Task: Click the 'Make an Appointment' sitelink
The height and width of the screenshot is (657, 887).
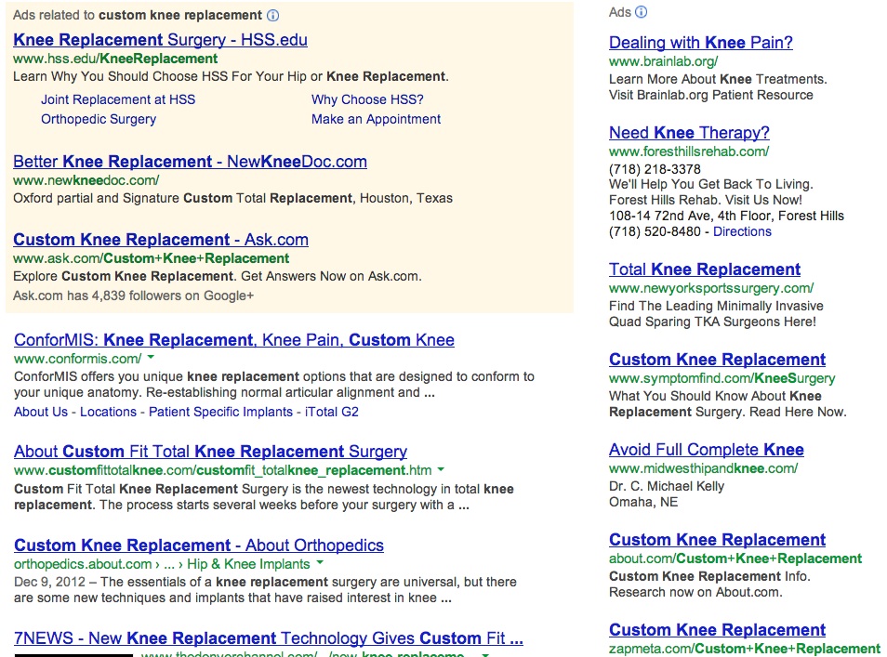Action: pyautogui.click(x=376, y=119)
